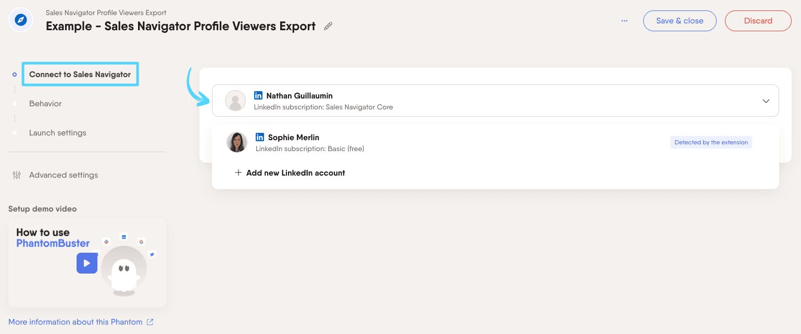Viewport: 801px width, 334px height.
Task: Click Nathan Guillaumin's avatar placeholder
Action: [235, 101]
